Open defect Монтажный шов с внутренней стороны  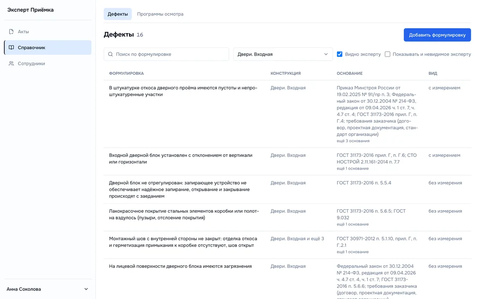click(183, 242)
